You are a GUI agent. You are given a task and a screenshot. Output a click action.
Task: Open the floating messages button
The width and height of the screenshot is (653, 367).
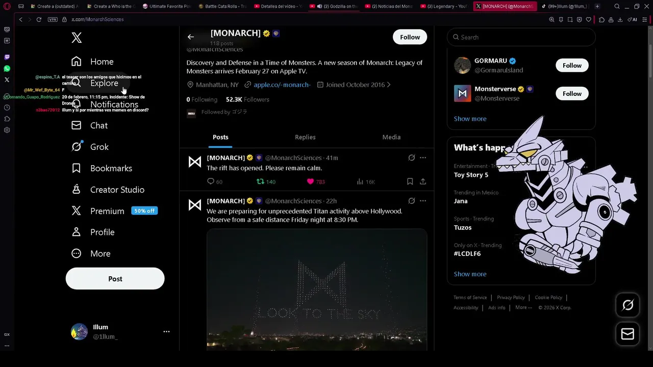pos(627,334)
